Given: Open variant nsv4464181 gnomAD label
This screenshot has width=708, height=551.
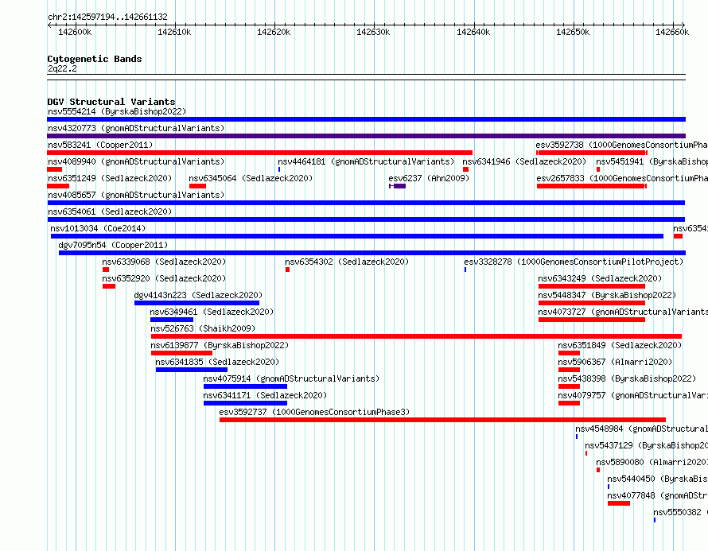Looking at the screenshot, I should (366, 161).
